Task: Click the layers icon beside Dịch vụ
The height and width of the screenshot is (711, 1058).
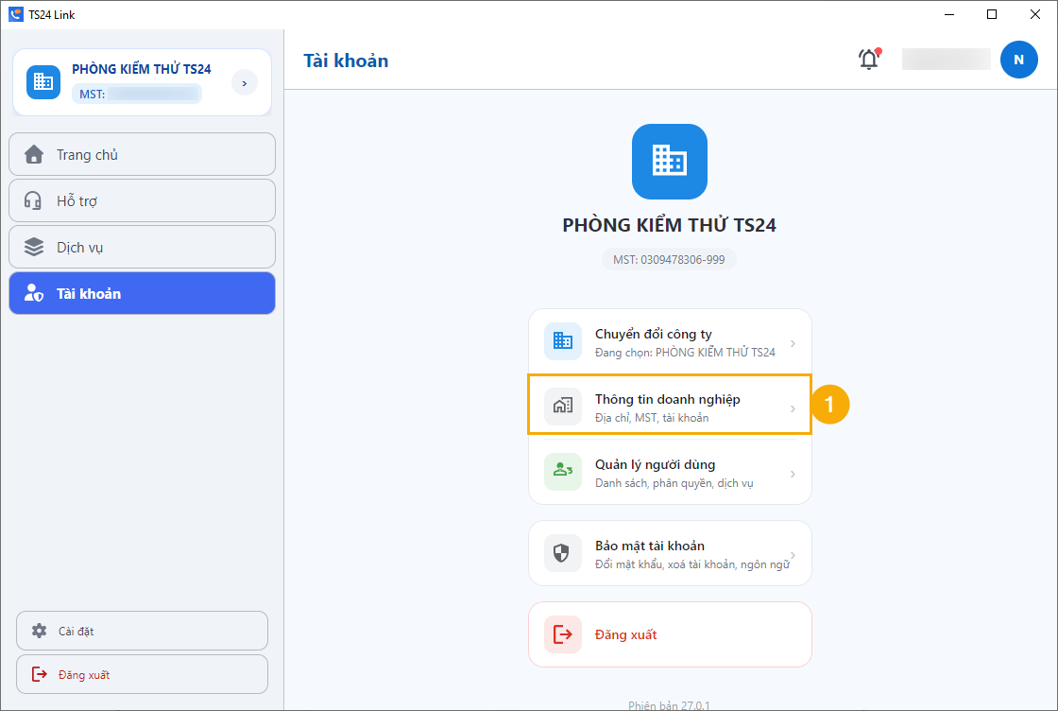Action: tap(34, 247)
